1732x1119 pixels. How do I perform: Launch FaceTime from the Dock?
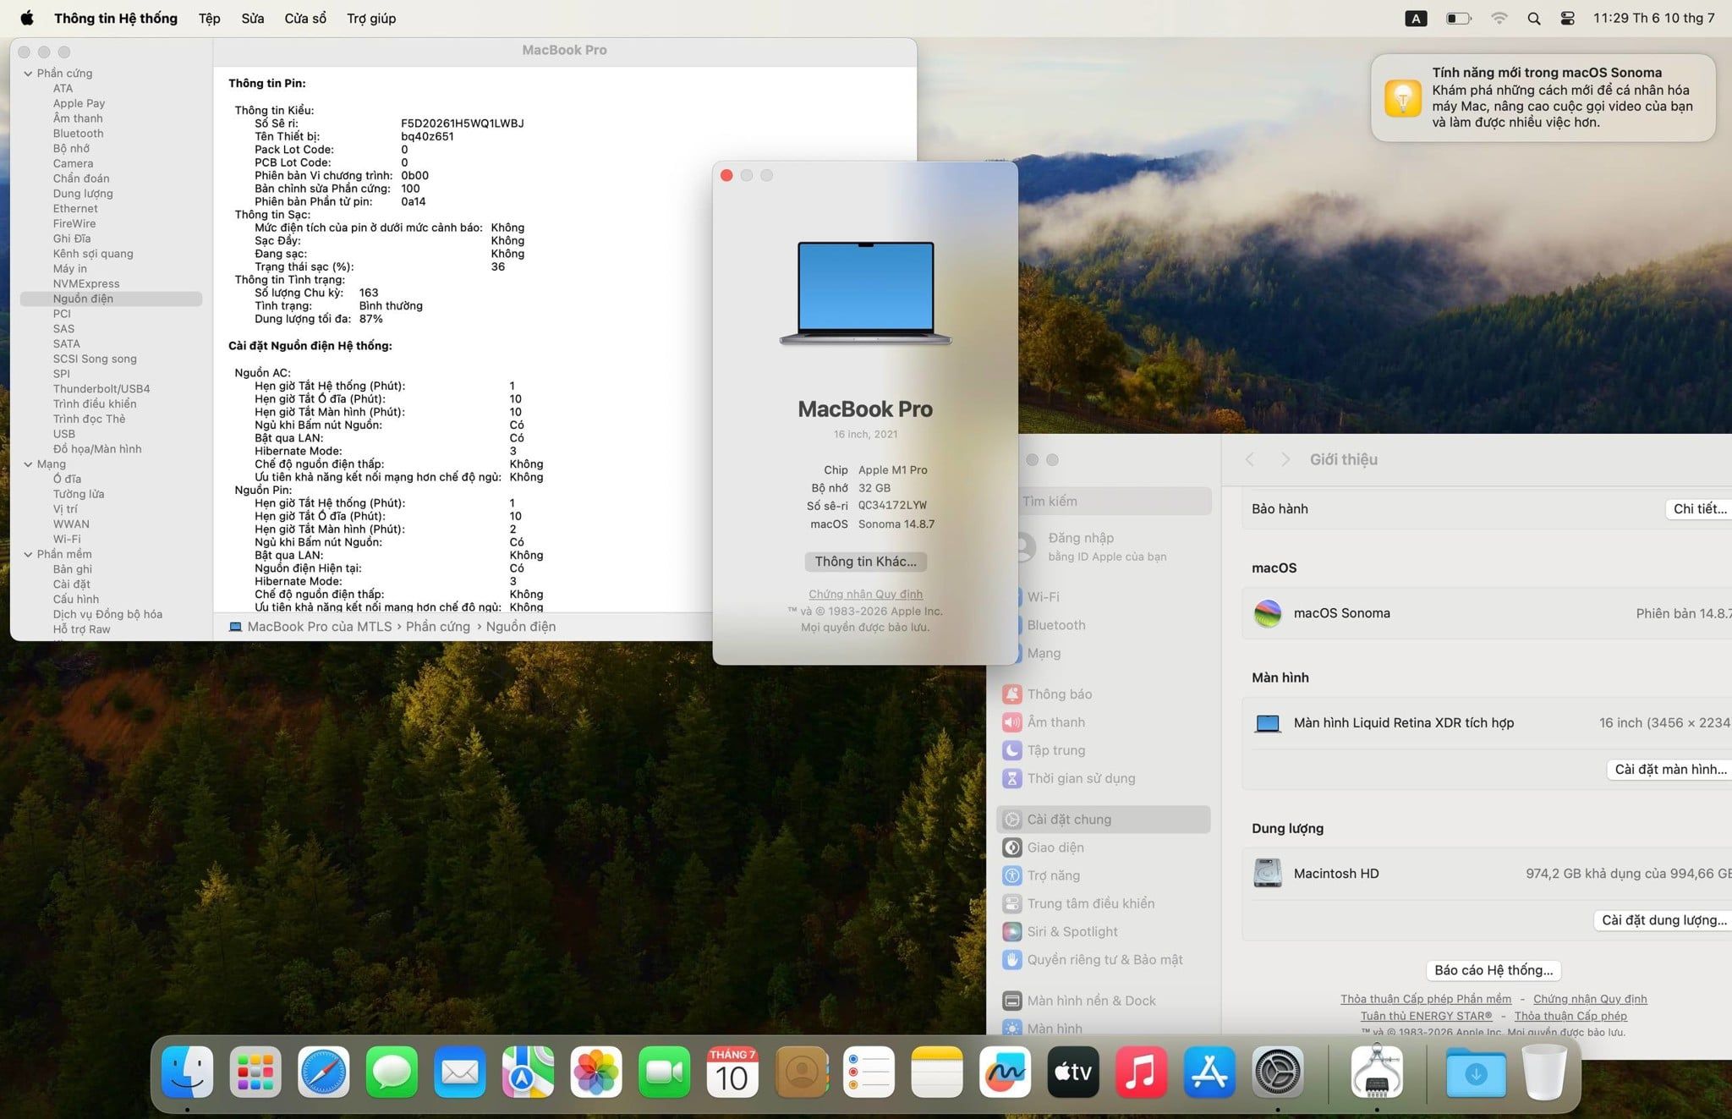pos(664,1072)
